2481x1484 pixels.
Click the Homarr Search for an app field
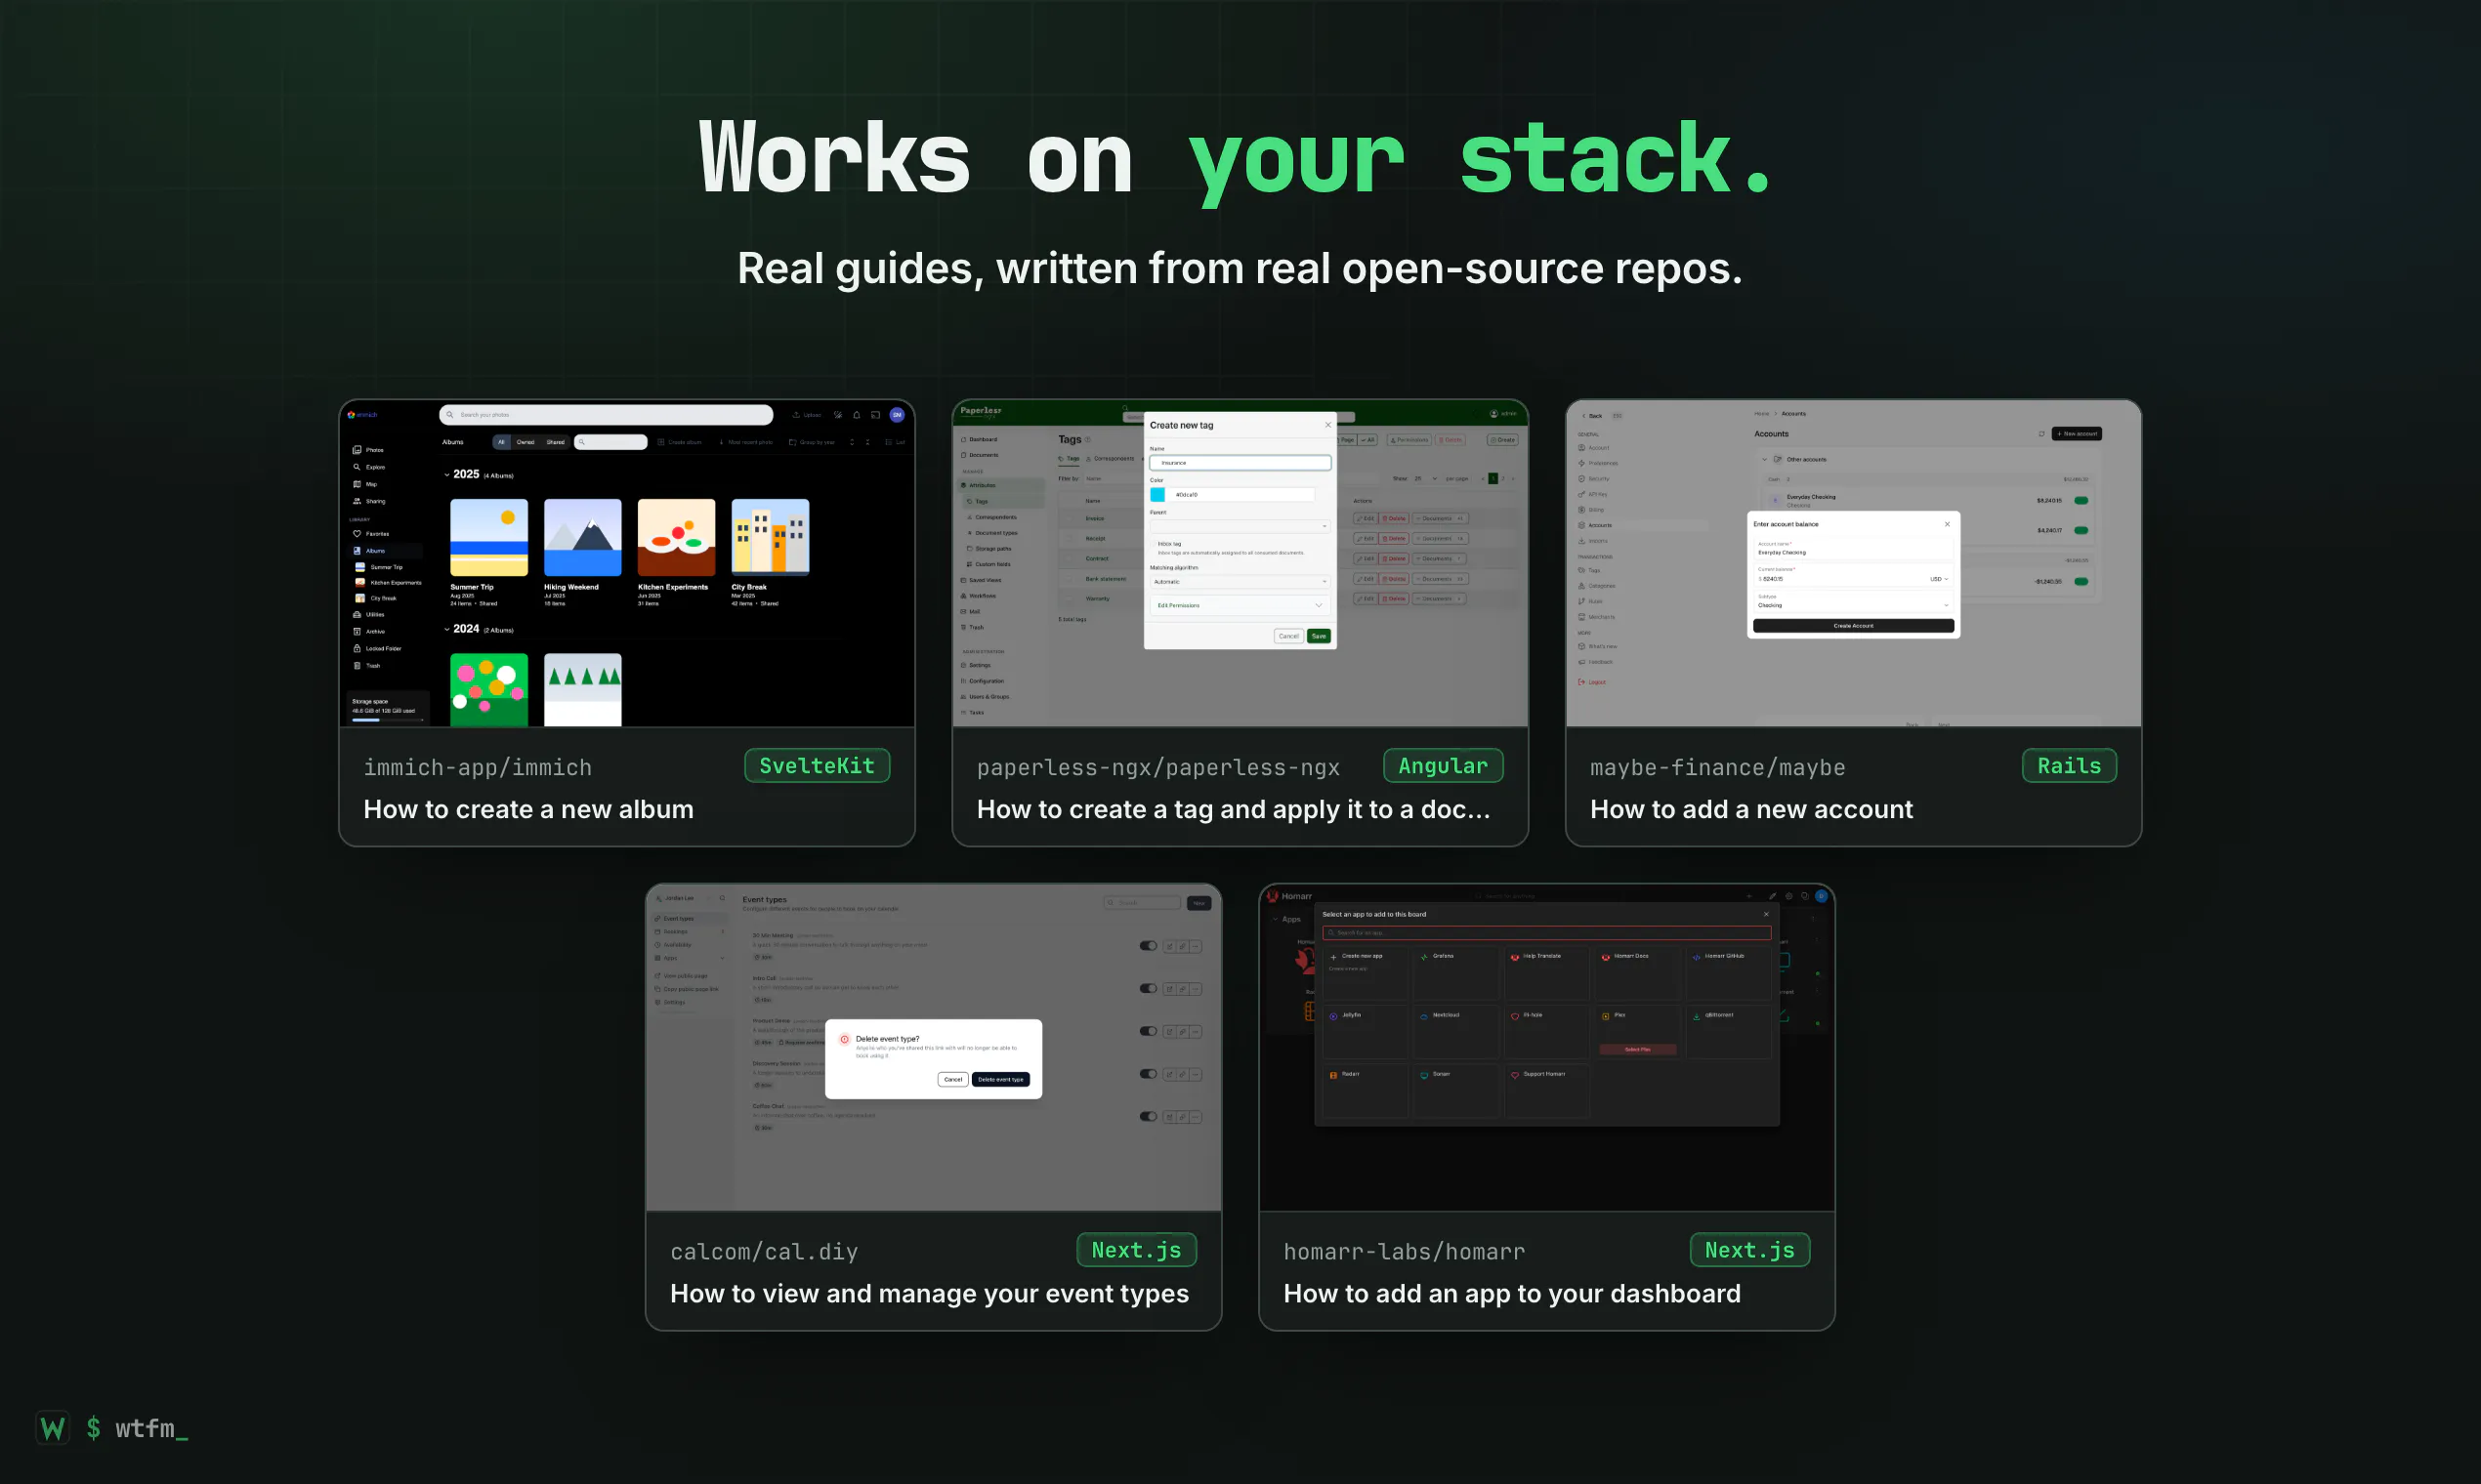coord(1546,932)
